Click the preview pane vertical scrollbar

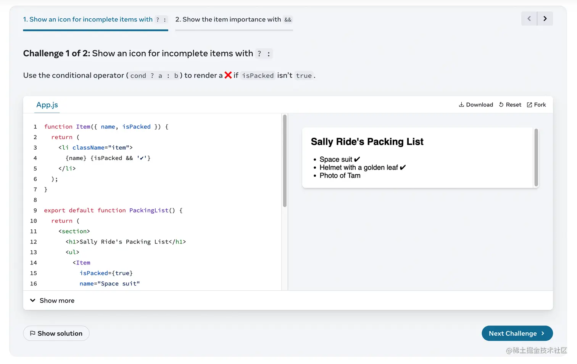536,157
